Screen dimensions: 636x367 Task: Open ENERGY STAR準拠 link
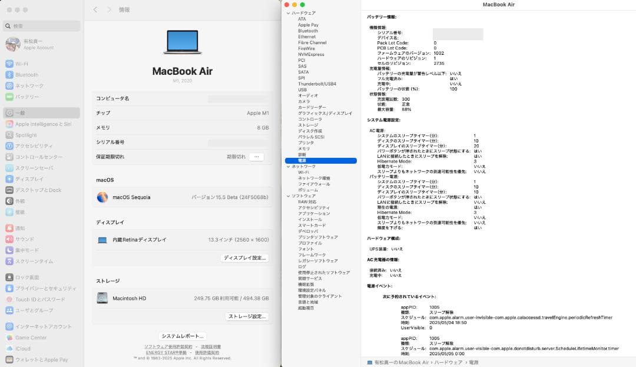pos(166,352)
